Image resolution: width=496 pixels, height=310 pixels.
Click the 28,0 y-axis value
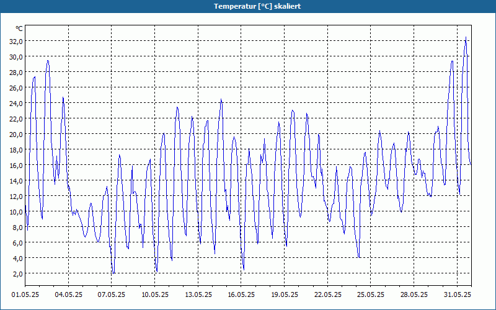(16, 72)
